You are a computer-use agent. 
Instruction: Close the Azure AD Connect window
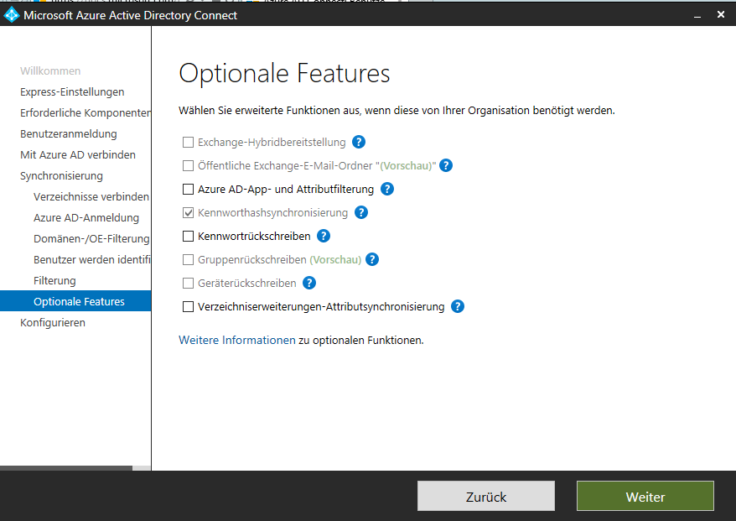point(721,15)
